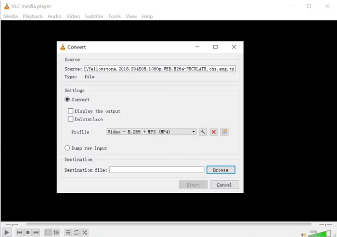
Task: Open the Subtitle menu
Action: tap(94, 16)
